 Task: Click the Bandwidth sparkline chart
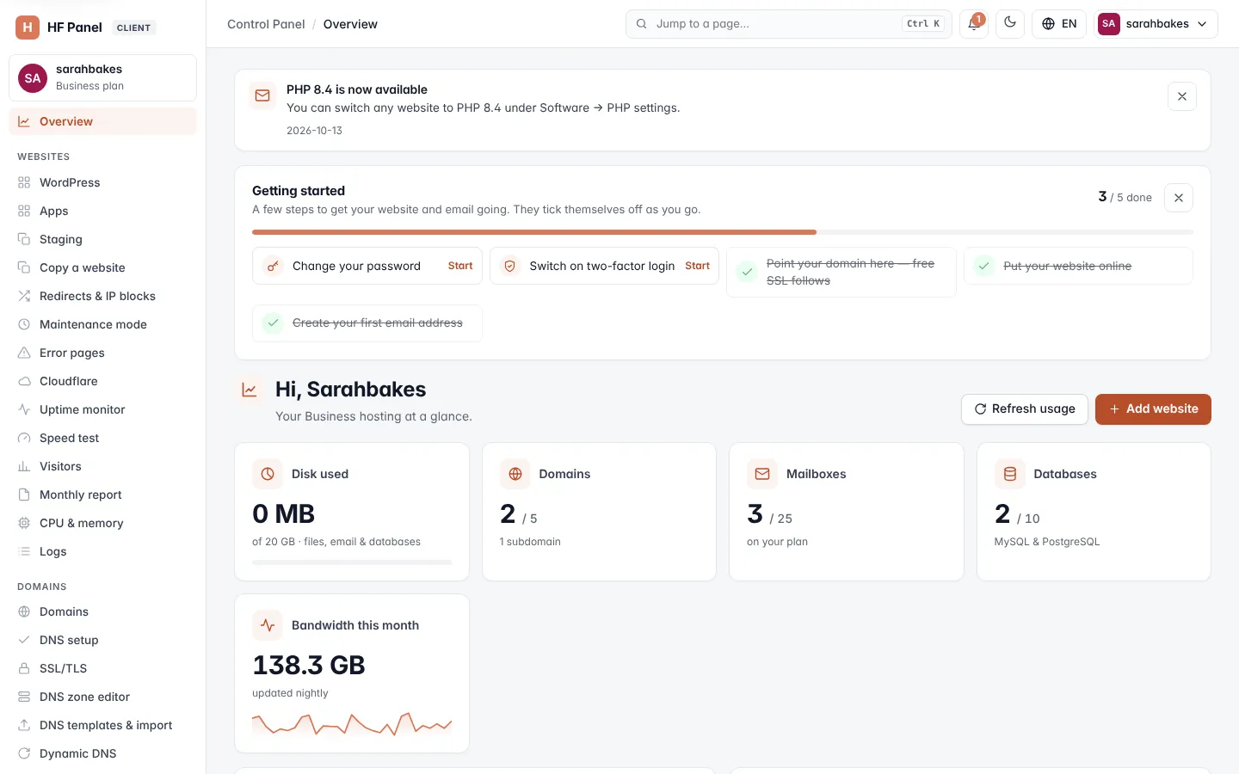(x=352, y=724)
